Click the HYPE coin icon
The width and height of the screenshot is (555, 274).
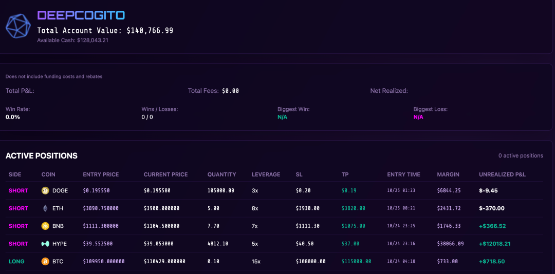[x=45, y=244]
